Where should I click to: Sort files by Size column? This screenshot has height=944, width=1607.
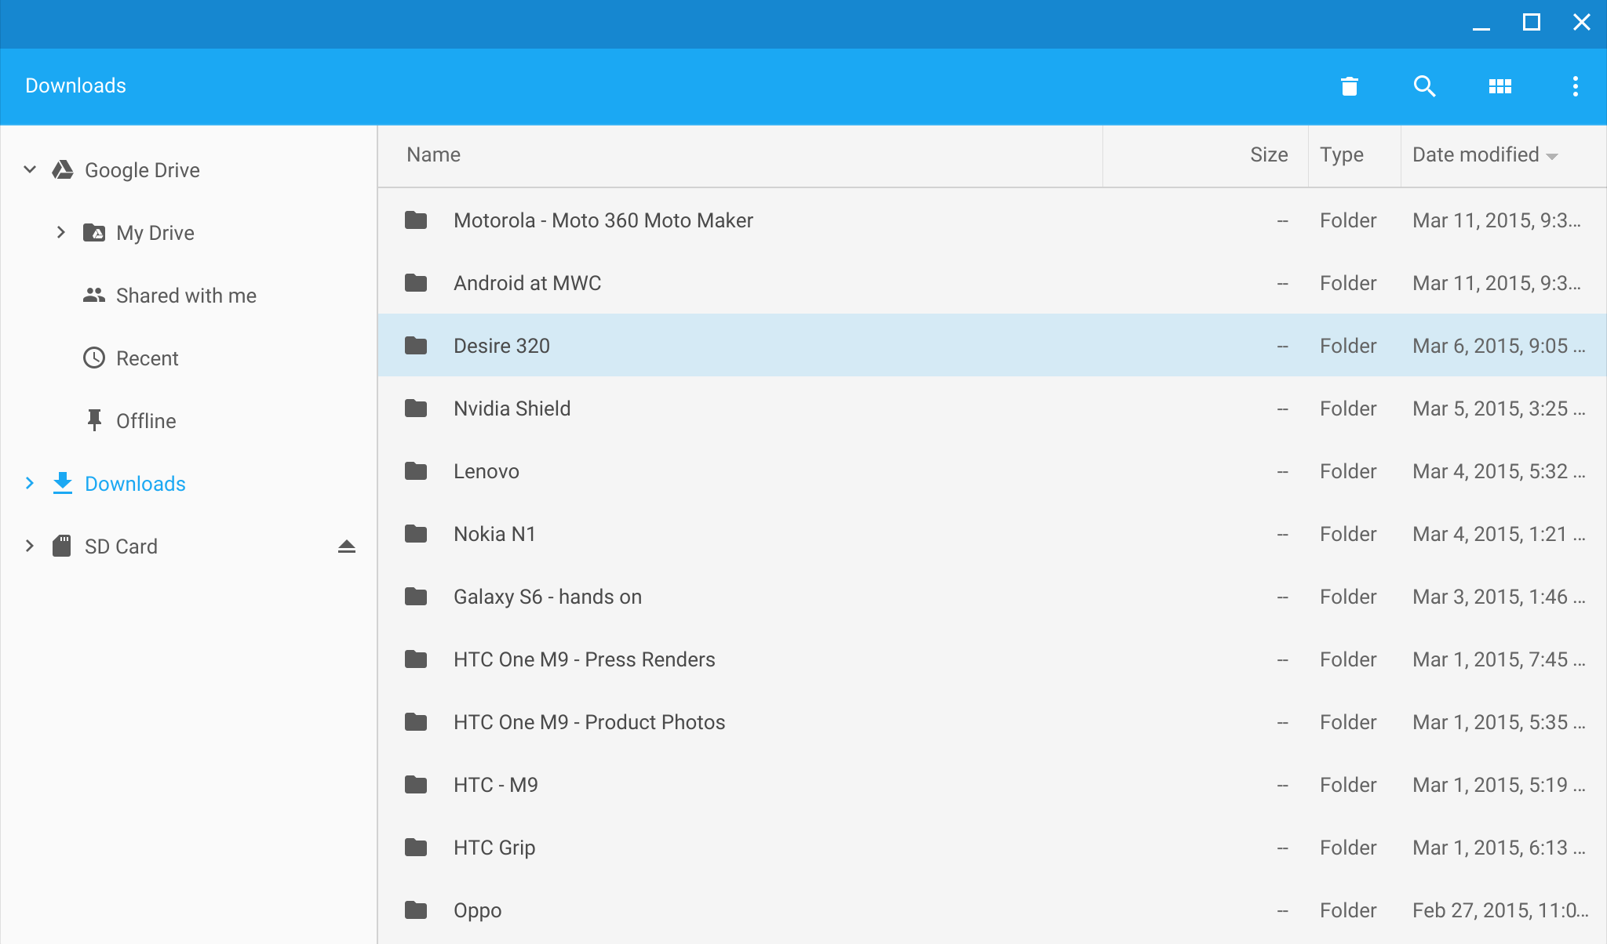(x=1269, y=154)
